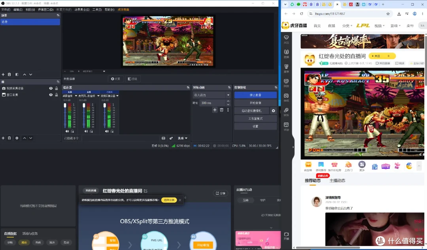Open OBS 工具(T) menu
The height and width of the screenshot is (250, 427).
[x=97, y=9]
